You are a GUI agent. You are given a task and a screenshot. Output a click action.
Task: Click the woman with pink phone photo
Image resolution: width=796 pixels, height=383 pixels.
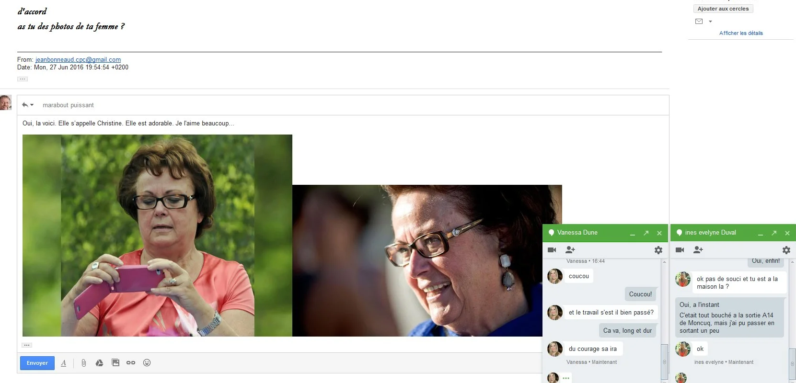(x=157, y=235)
